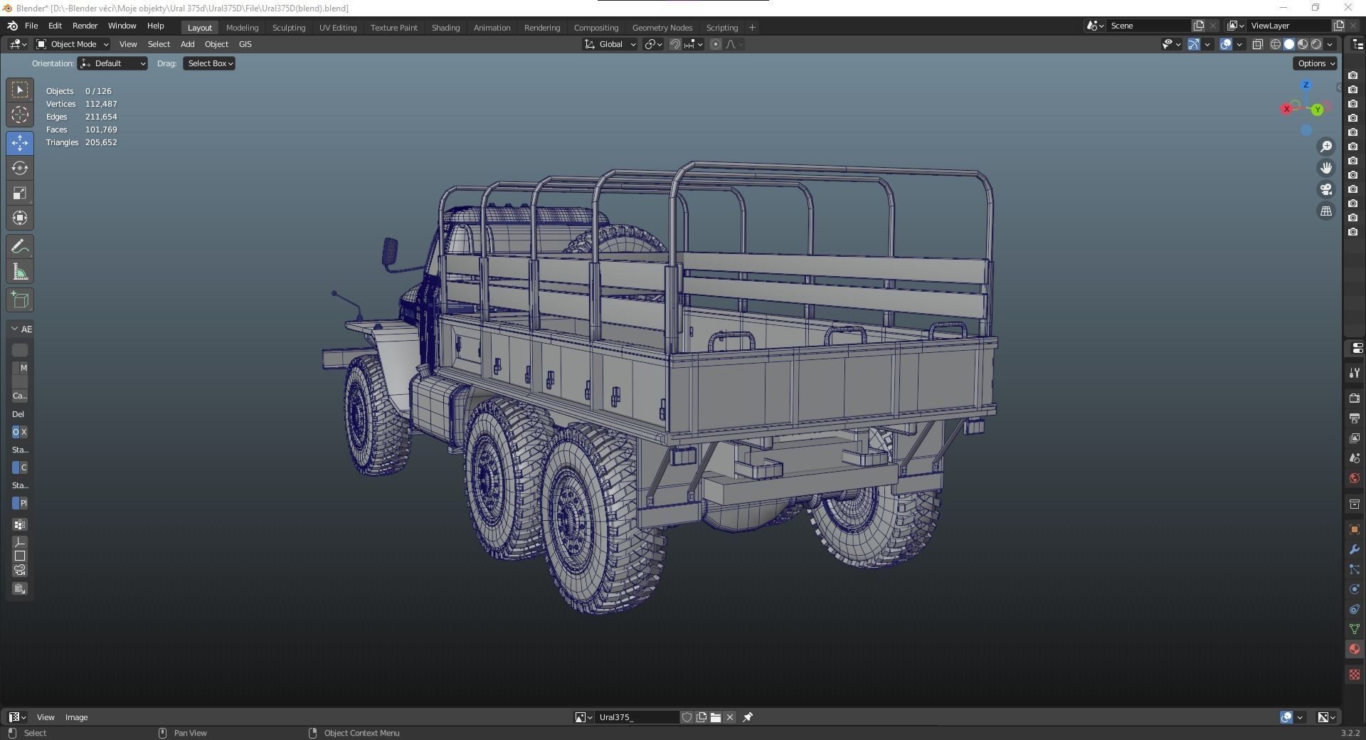The image size is (1366, 740).
Task: Switch to the Geometry Nodes workspace tab
Action: (x=662, y=28)
